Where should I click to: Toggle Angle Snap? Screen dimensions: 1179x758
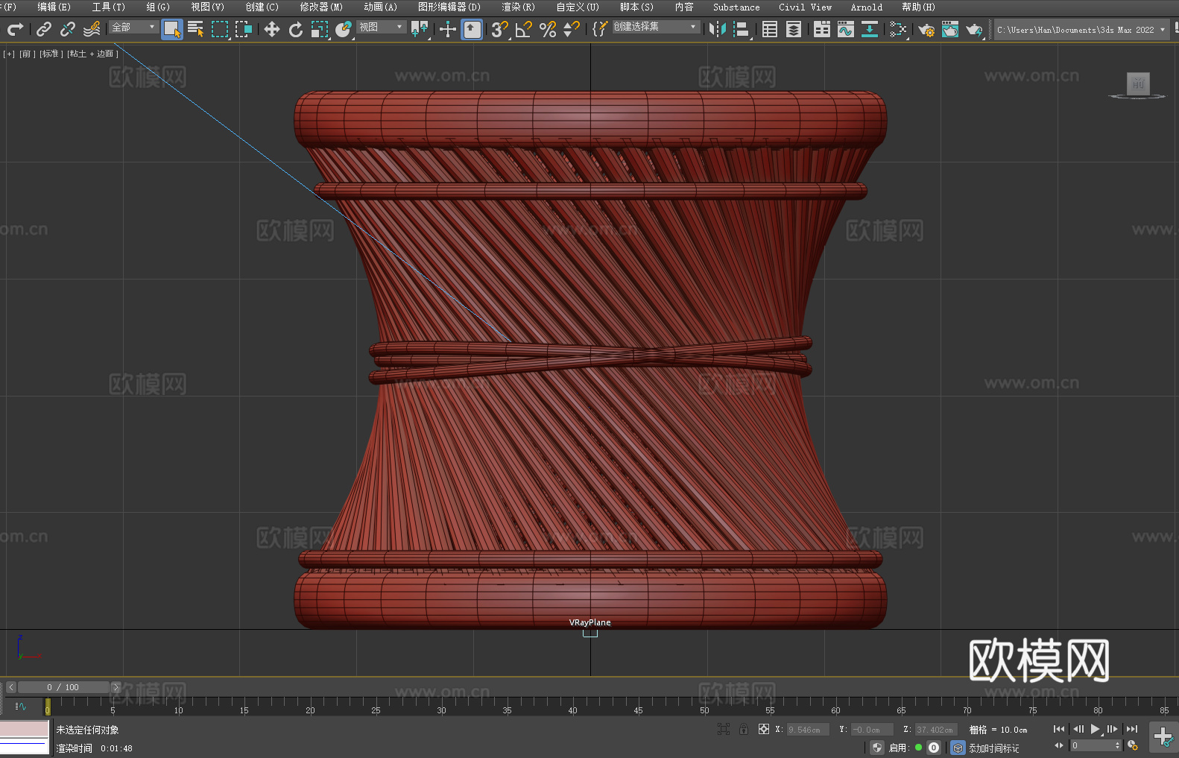[524, 29]
